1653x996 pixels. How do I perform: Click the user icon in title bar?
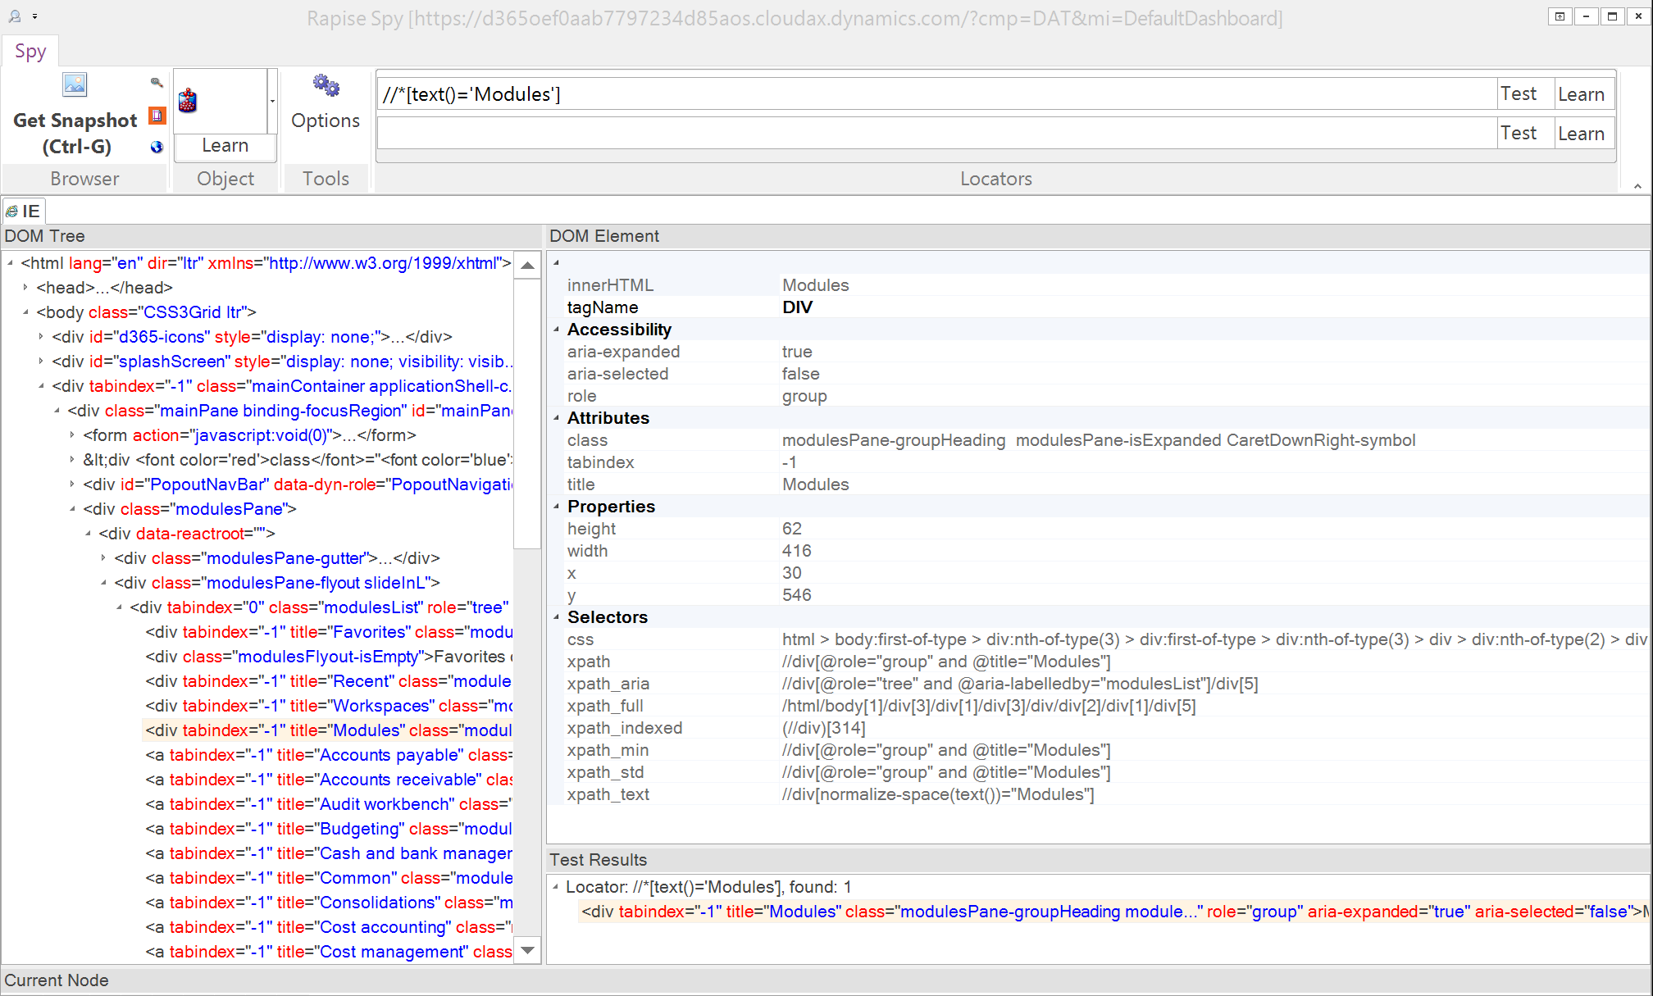tap(15, 16)
